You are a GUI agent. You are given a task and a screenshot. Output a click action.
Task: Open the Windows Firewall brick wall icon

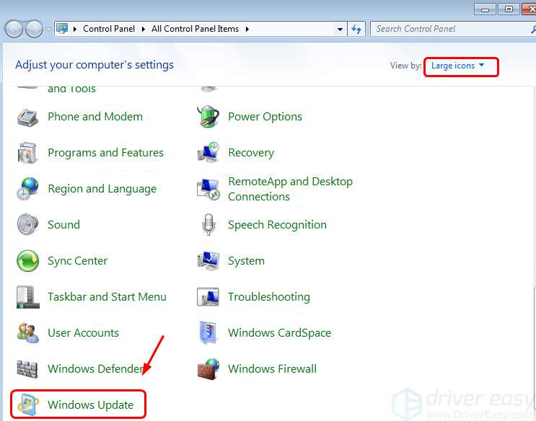pos(208,369)
